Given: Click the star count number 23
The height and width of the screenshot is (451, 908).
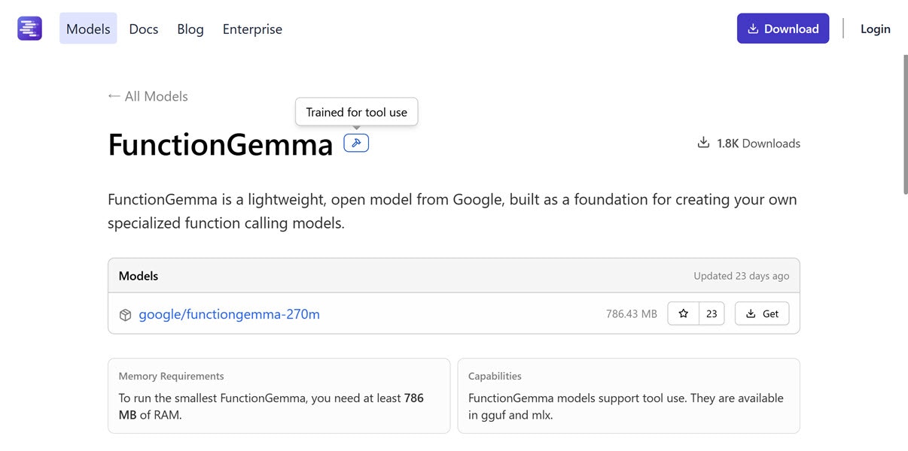Looking at the screenshot, I should click(x=711, y=313).
